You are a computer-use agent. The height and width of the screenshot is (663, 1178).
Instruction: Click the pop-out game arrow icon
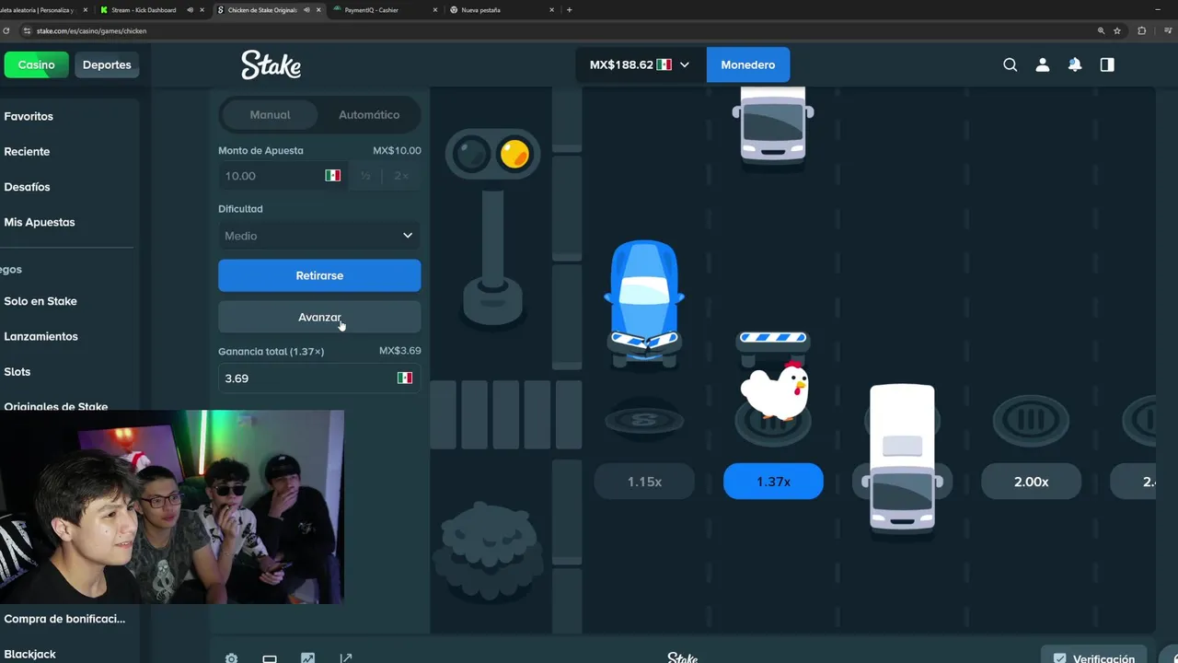click(346, 658)
